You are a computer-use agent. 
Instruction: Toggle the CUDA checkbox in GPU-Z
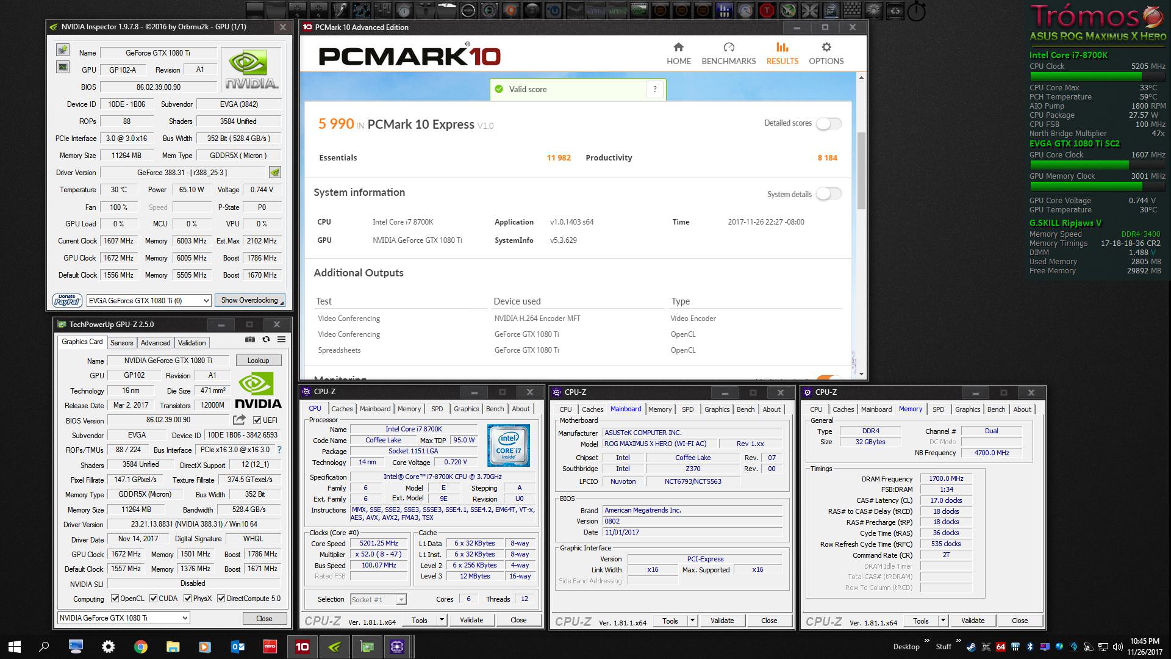coord(153,599)
